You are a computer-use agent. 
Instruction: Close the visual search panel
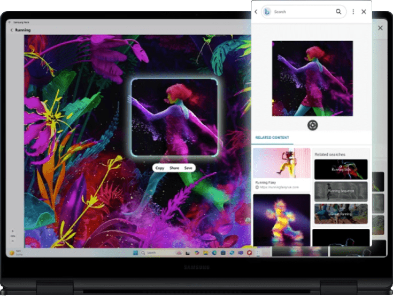(364, 12)
